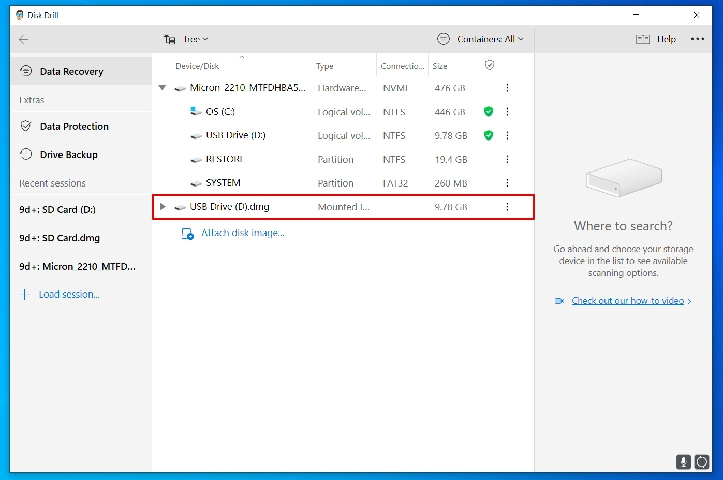This screenshot has width=723, height=480.
Task: Open recent session 9d+: Micron_2210_MTFD...
Action: pyautogui.click(x=77, y=266)
